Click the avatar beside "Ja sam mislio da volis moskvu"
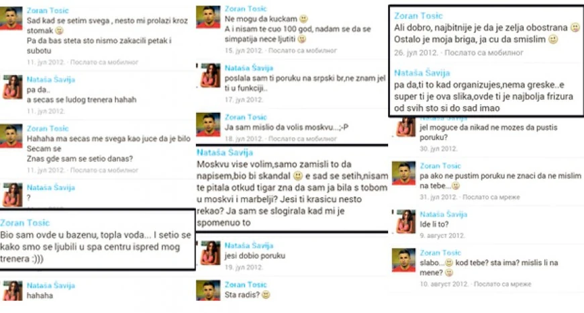This screenshot has height=313, width=584. 208,124
